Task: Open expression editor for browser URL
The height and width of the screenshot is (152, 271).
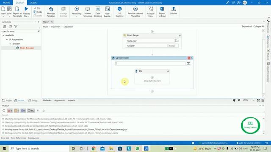Action: 188,64
